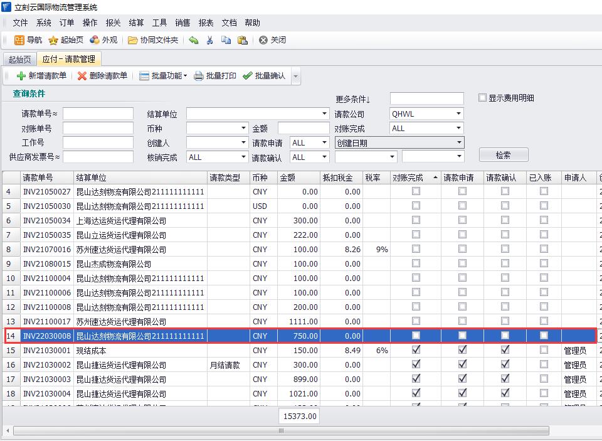Toggle 对账完成 checkbox for INV21030001
602x441 pixels.
416,350
